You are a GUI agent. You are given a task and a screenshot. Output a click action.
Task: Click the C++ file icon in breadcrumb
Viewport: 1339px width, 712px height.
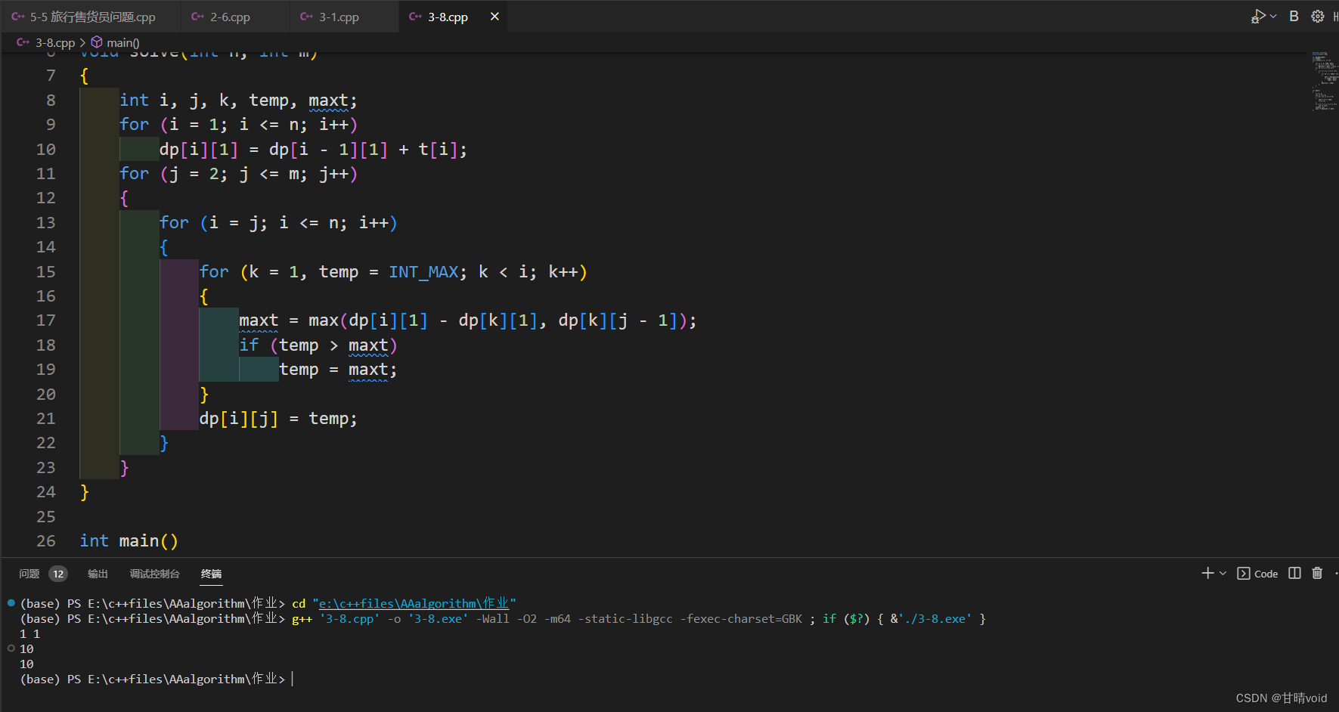[23, 43]
